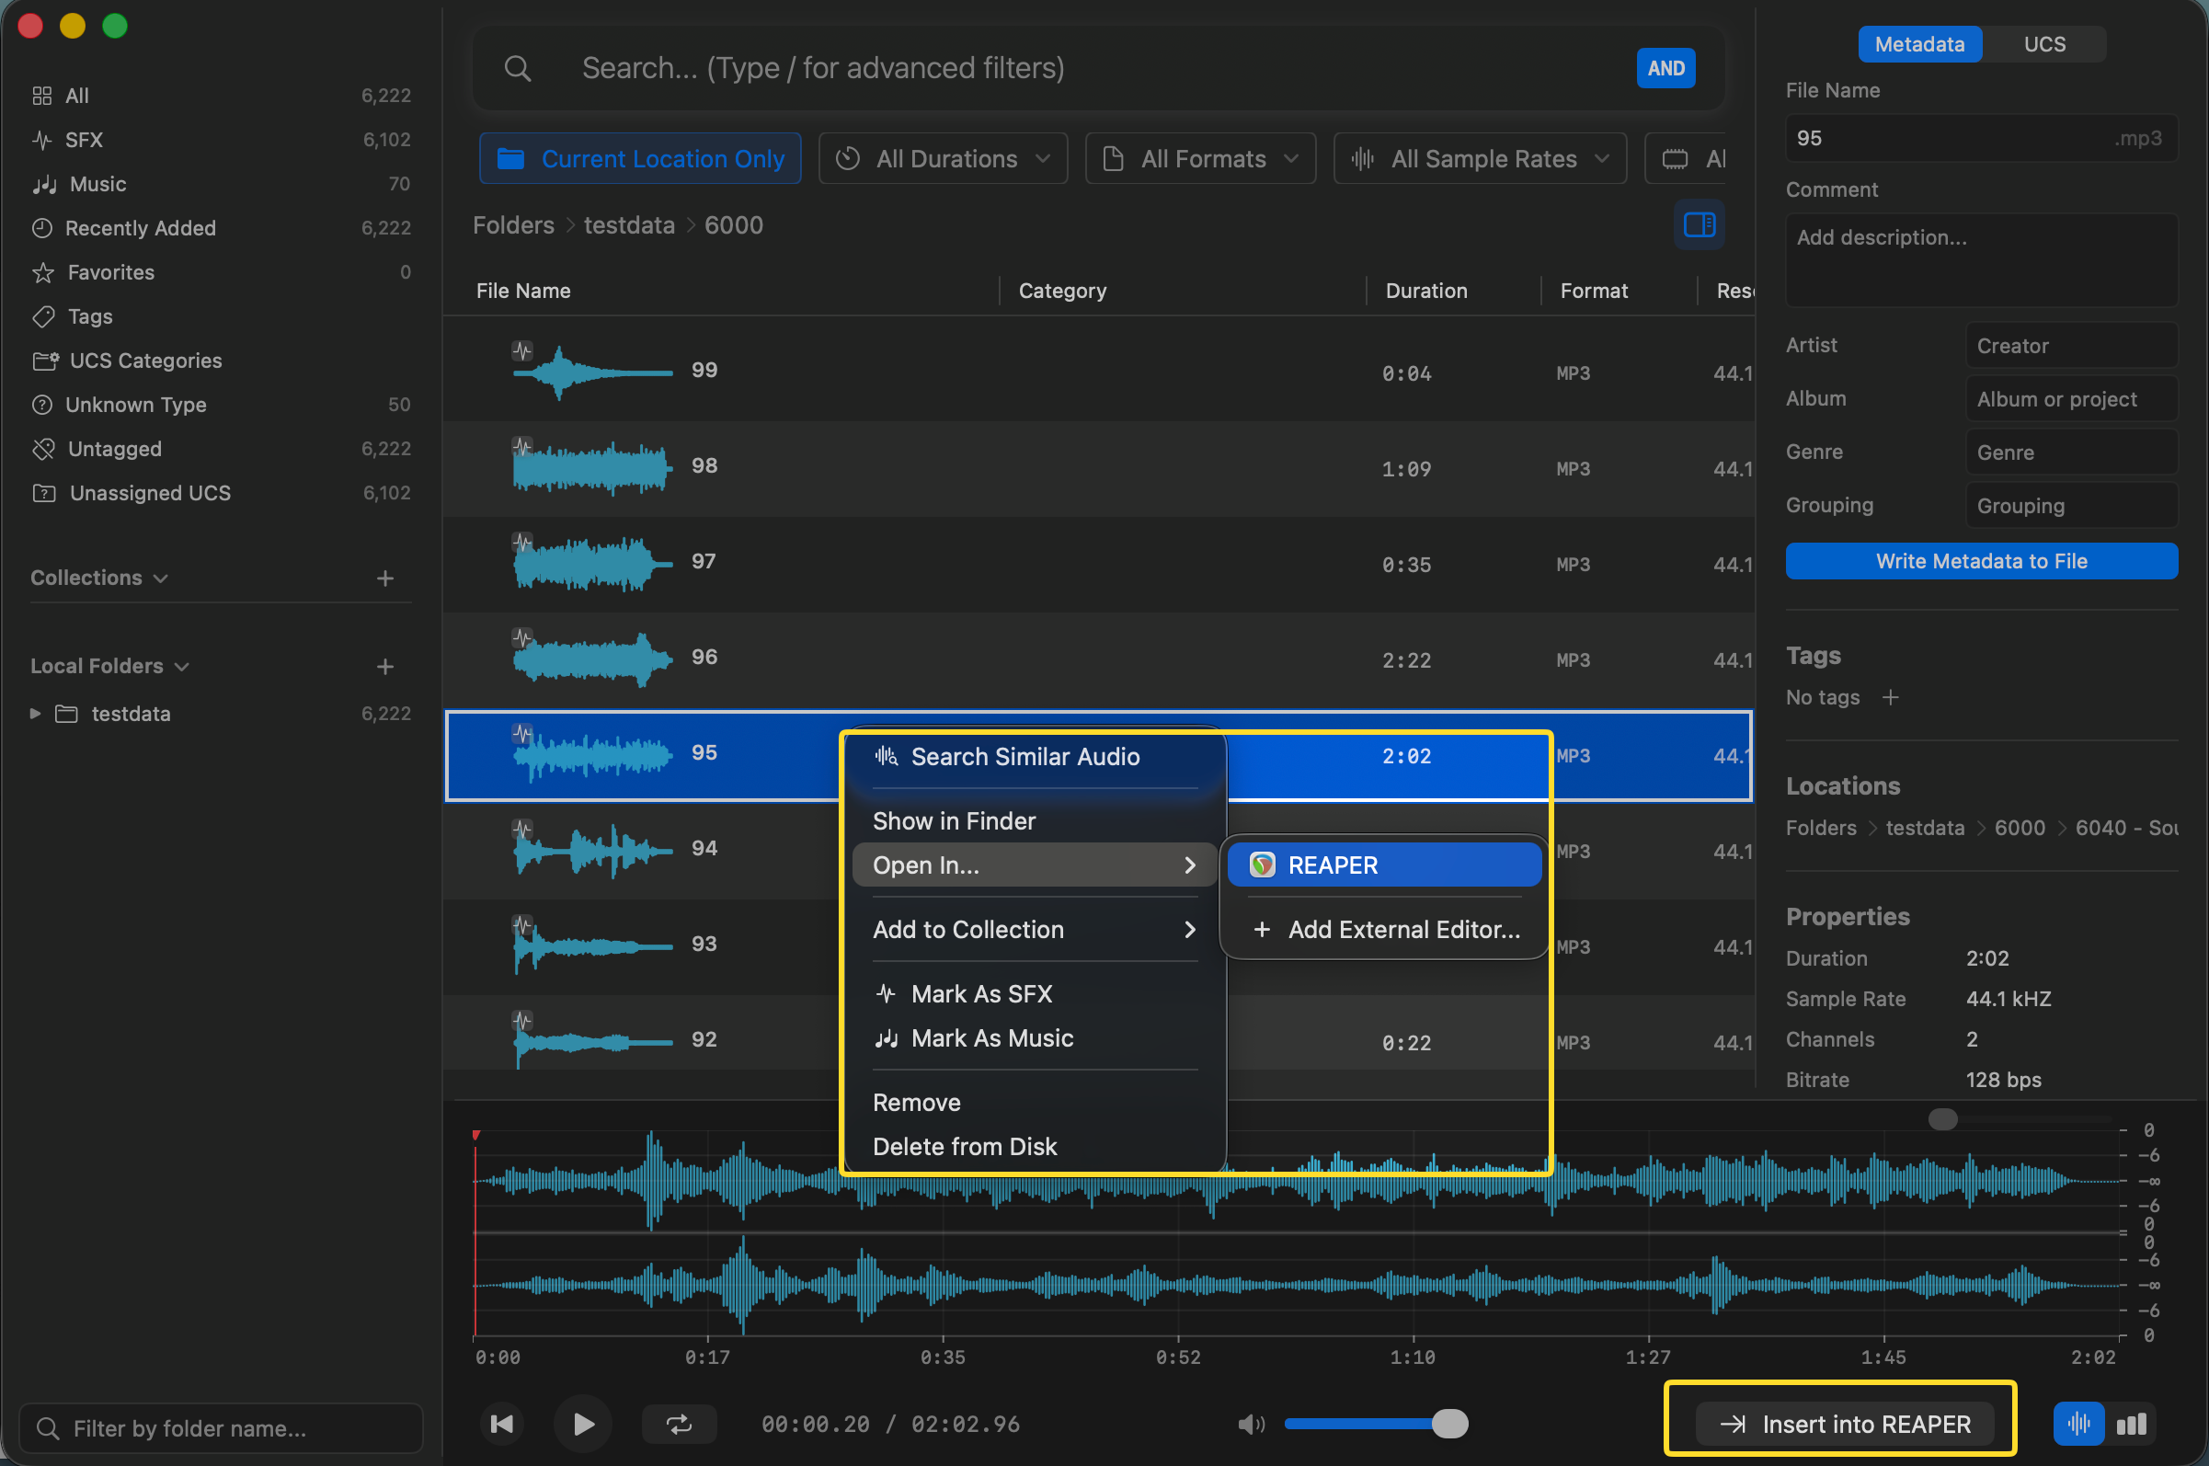2209x1466 pixels.
Task: Add a new local folder with plus
Action: coord(385,667)
